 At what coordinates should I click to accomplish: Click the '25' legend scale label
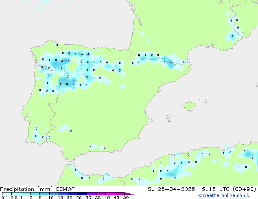tap(79, 197)
